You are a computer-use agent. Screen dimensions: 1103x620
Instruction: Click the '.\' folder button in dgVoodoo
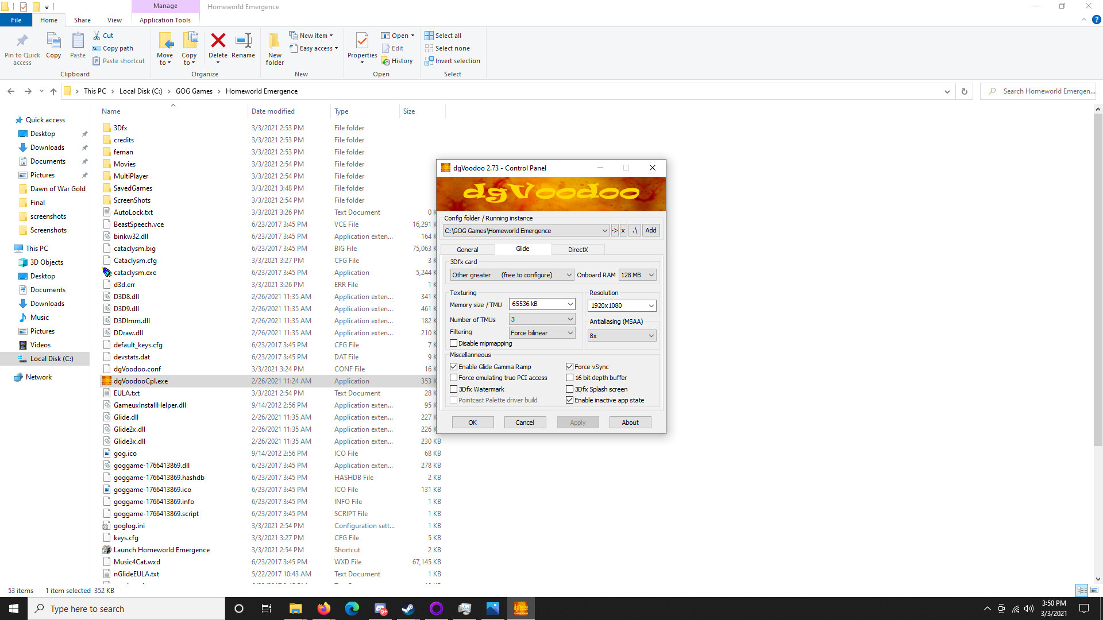[x=635, y=230]
